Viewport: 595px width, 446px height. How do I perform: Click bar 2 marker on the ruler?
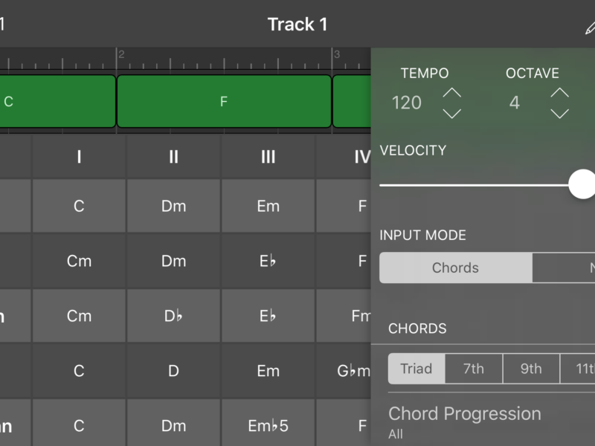pyautogui.click(x=120, y=55)
